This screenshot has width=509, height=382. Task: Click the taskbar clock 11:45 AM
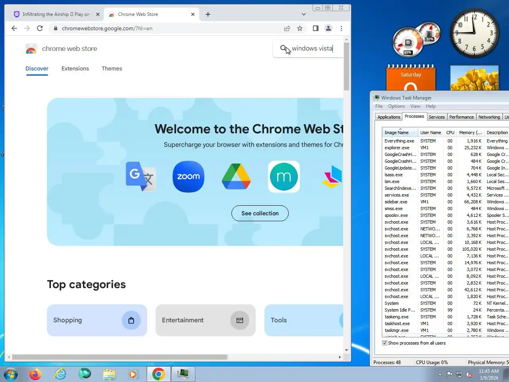coord(488,371)
